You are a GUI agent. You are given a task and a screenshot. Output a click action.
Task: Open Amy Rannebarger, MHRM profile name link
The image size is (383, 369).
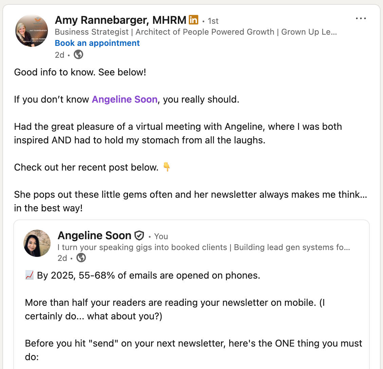tap(121, 20)
